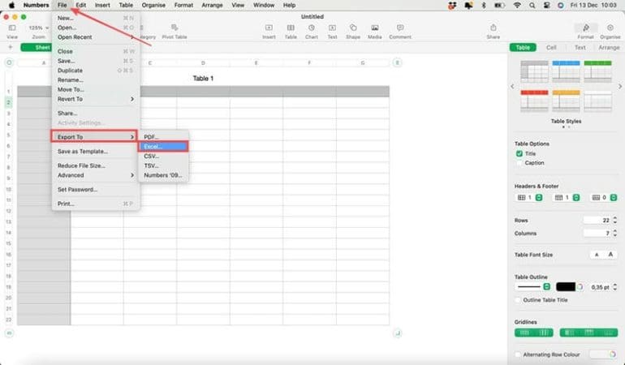Click the Insert toolbar icon

[269, 28]
